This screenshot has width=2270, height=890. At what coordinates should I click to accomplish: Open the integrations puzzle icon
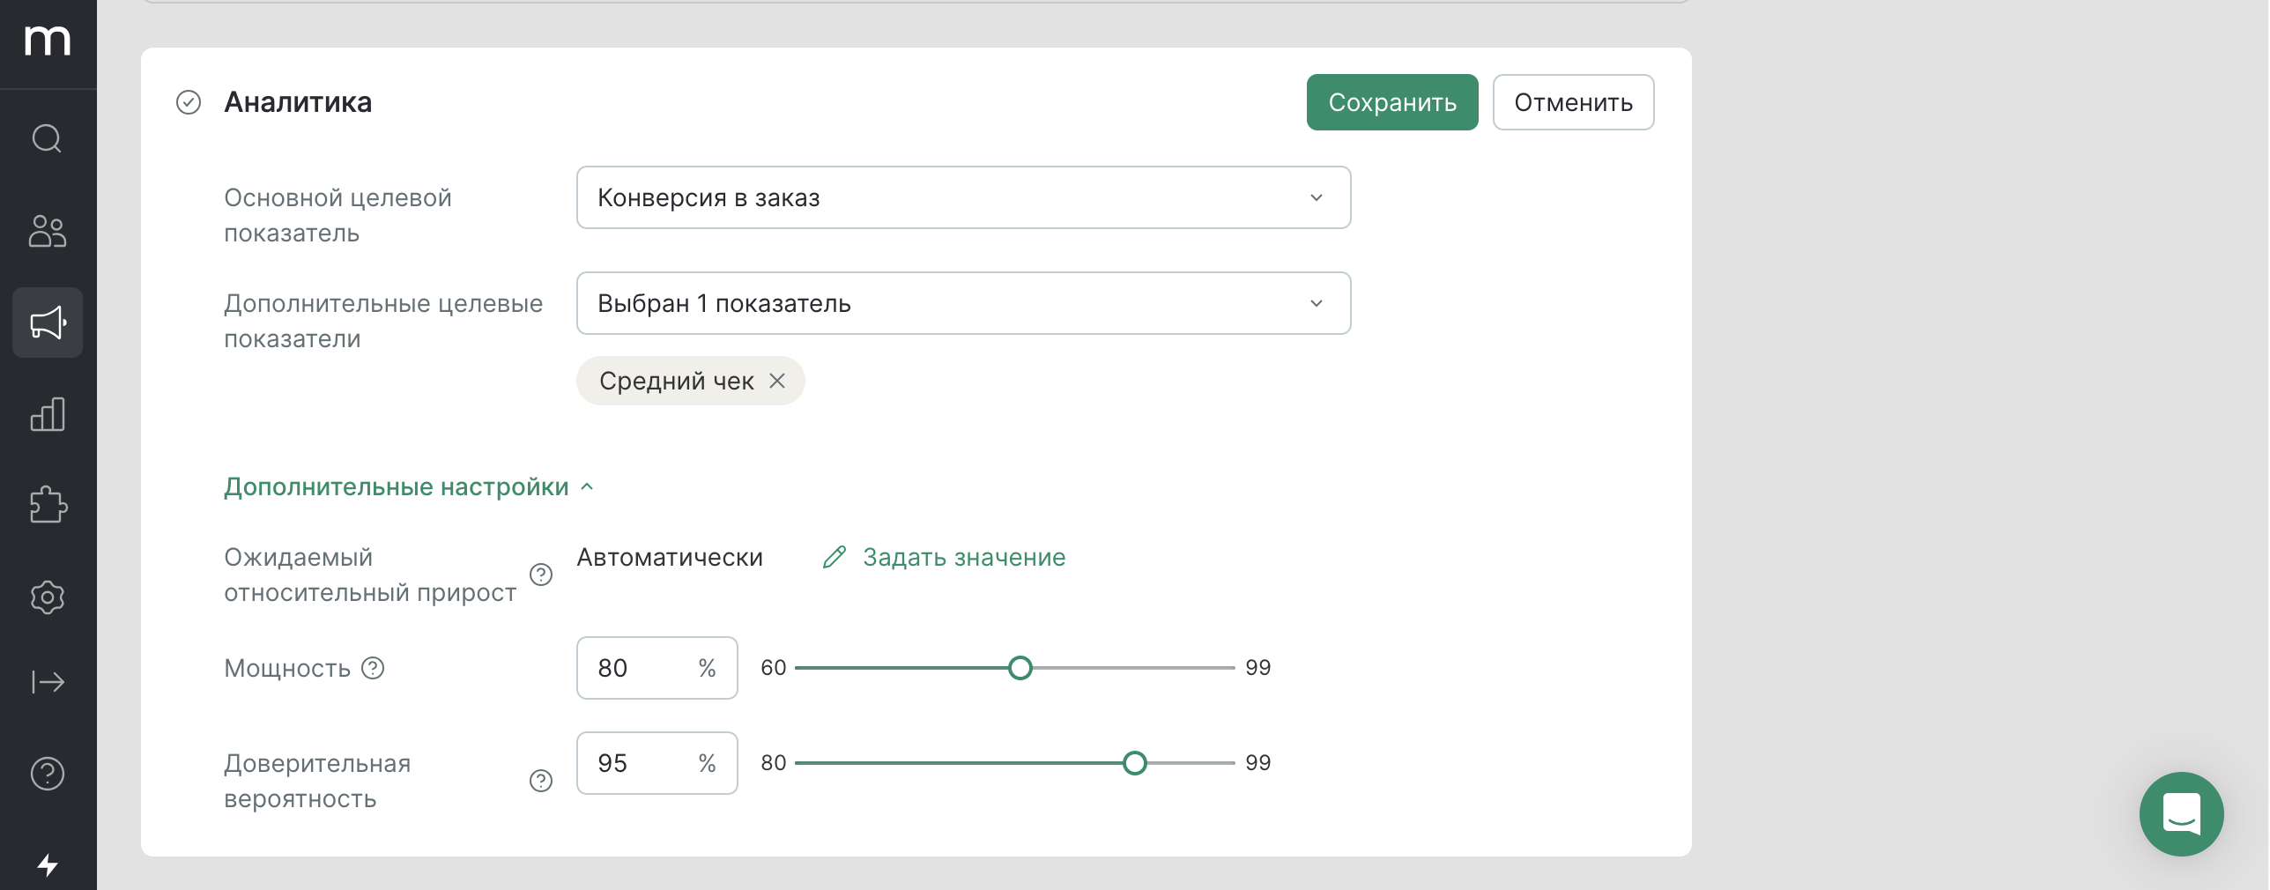48,506
